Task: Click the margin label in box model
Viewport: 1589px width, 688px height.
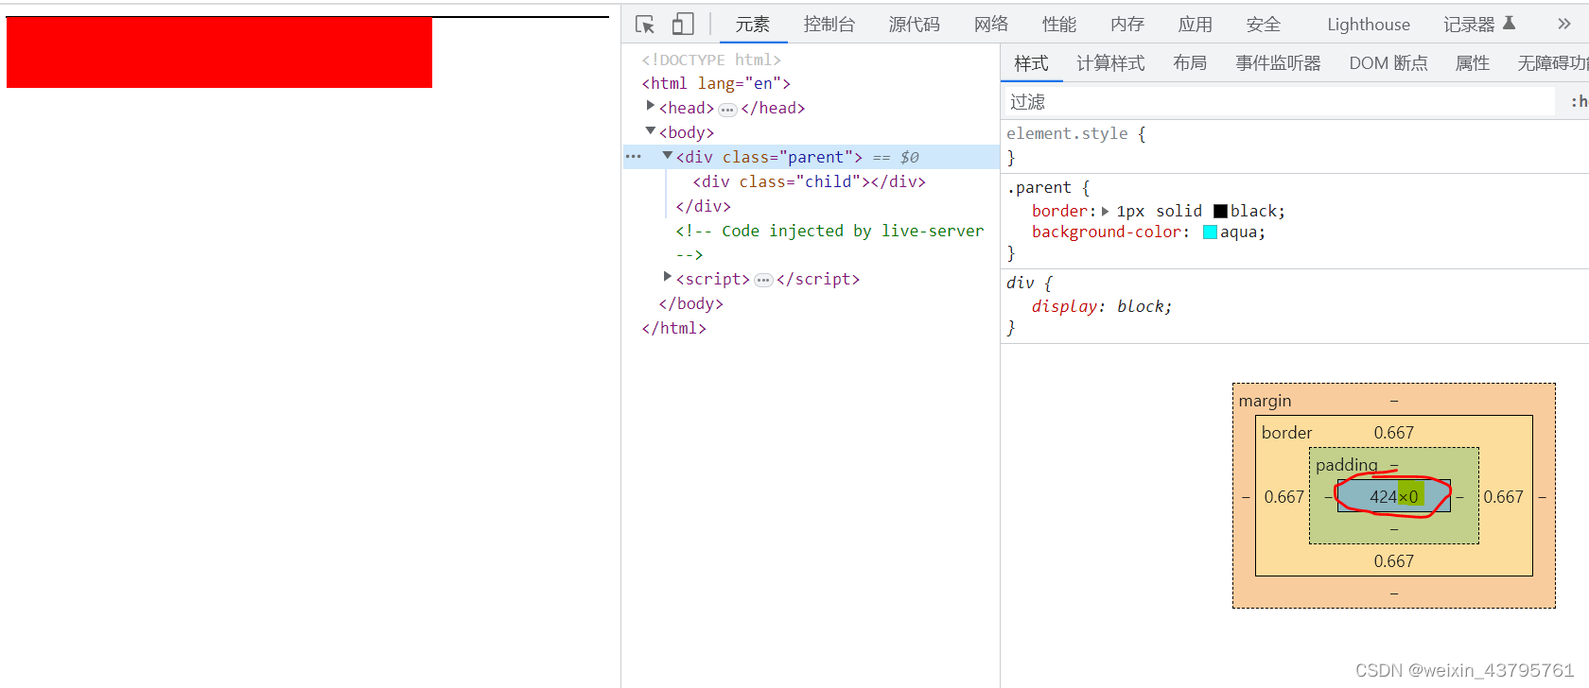Action: coord(1265,401)
